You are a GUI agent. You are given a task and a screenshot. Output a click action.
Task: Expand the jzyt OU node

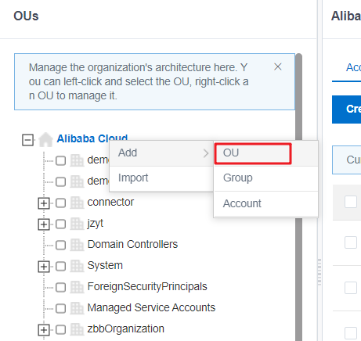pyautogui.click(x=44, y=224)
